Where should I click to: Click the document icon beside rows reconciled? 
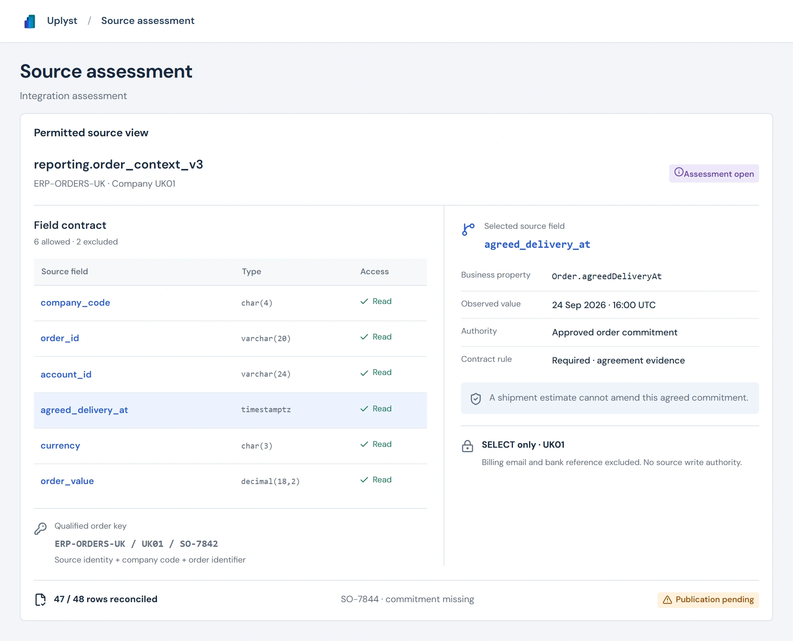point(40,599)
